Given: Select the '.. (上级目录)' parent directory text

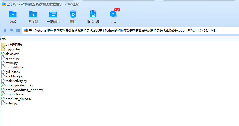Looking at the screenshot, I should pyautogui.click(x=14, y=45).
